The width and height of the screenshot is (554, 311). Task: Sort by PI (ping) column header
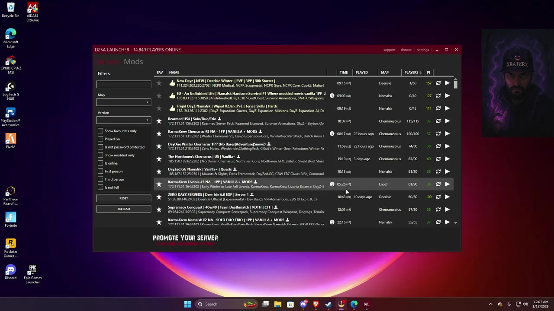(428, 73)
